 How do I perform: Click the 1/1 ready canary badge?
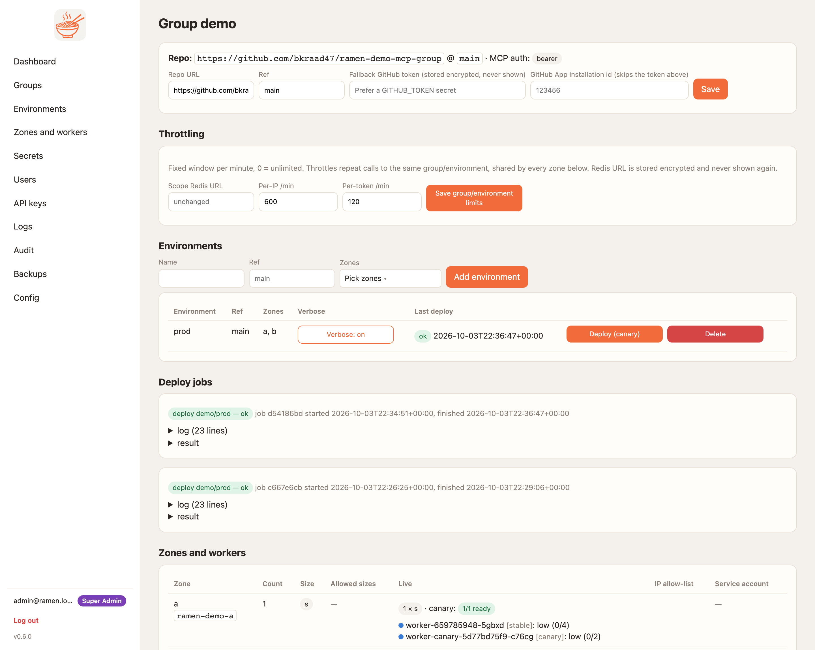(476, 608)
